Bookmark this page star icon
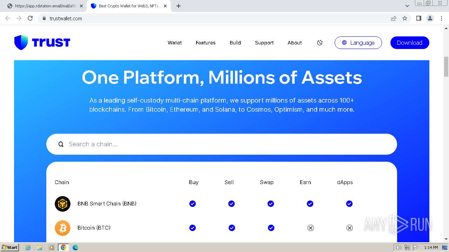The width and height of the screenshot is (449, 252). (405, 18)
